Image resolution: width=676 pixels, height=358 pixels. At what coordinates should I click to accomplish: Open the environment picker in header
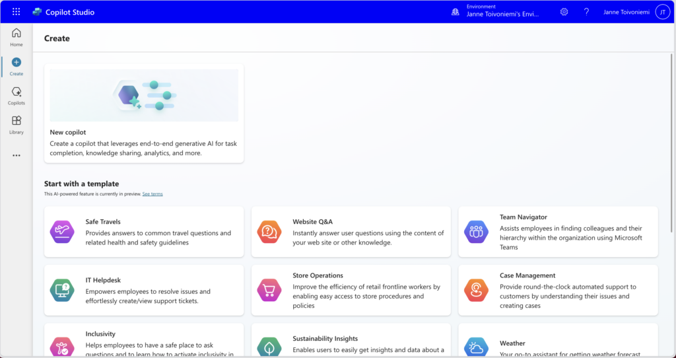point(495,12)
